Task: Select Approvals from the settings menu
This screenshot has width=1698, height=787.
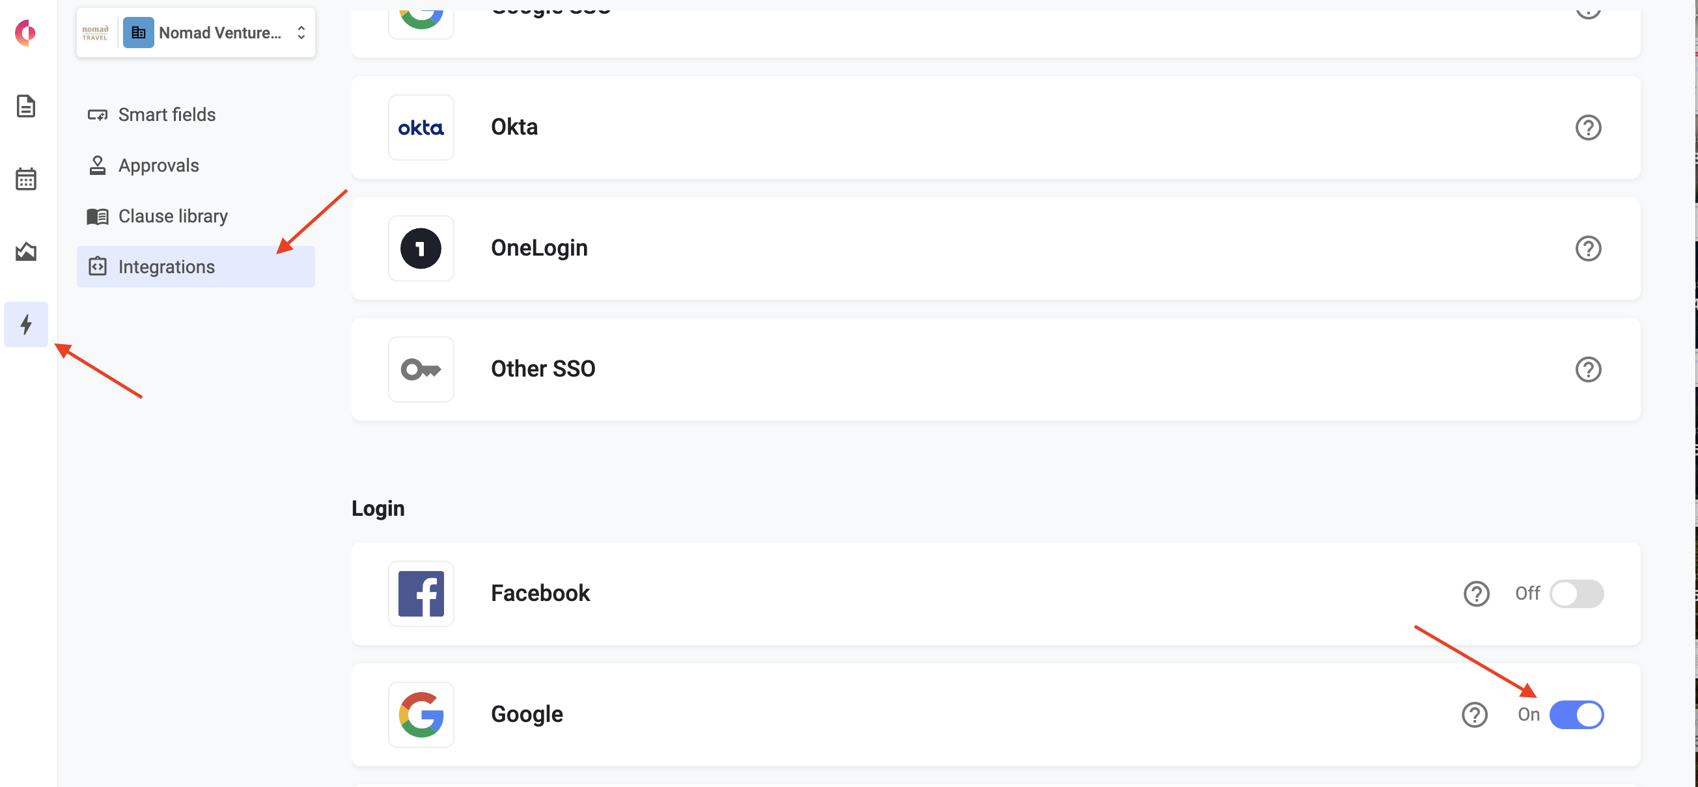Action: [x=158, y=165]
